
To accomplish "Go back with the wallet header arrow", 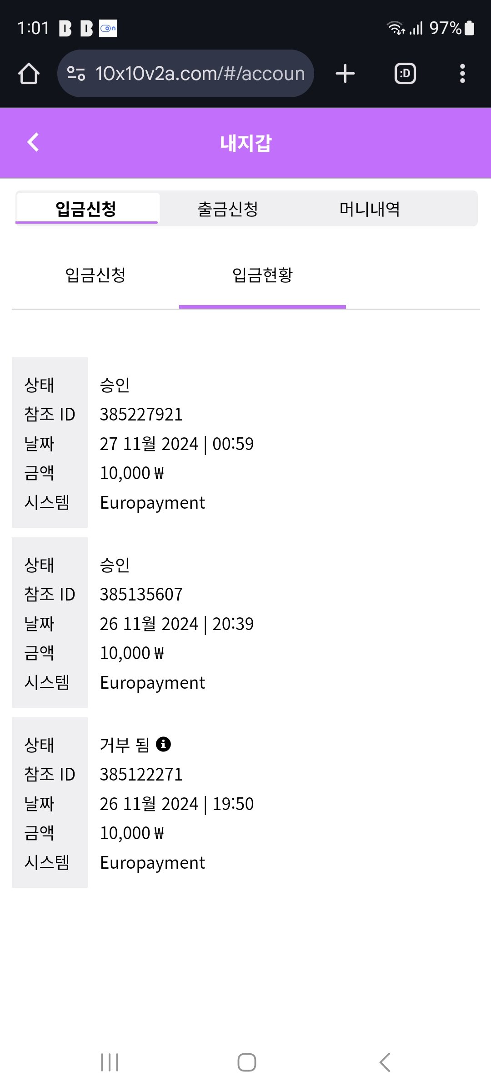I will point(33,142).
